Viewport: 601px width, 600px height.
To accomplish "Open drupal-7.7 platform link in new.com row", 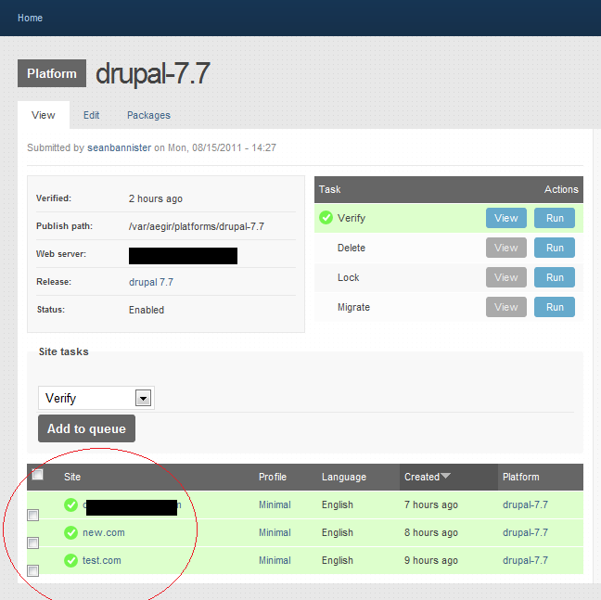I will click(525, 532).
